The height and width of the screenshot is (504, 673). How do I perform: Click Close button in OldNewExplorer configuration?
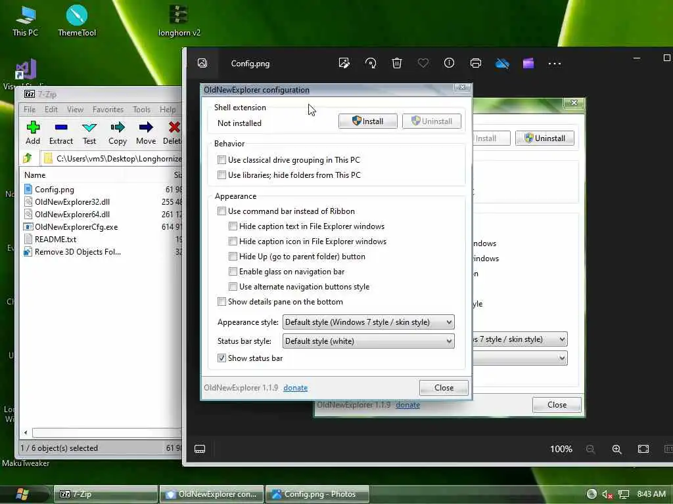click(x=444, y=387)
